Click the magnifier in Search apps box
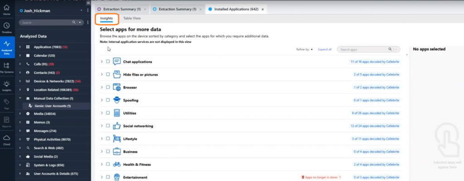 pyautogui.click(x=390, y=50)
